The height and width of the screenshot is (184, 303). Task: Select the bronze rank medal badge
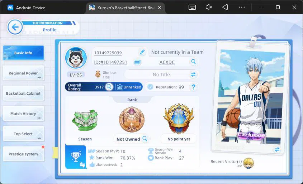tap(132, 119)
